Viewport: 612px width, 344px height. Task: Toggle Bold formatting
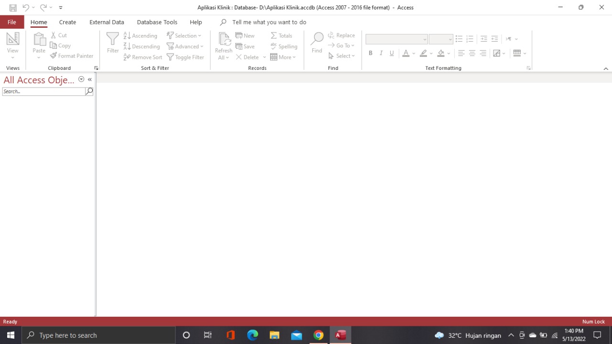click(x=371, y=53)
